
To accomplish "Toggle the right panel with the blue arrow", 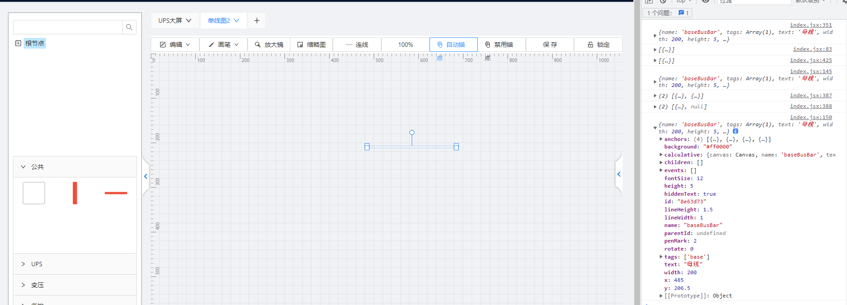I will click(x=619, y=174).
